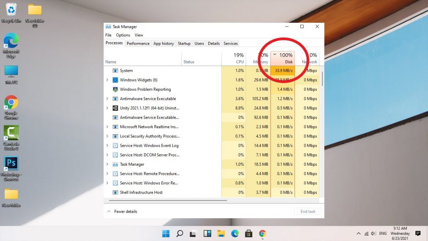This screenshot has width=428, height=241.
Task: Click the Unity 2021.1.12f1 process icon
Action: coord(115,108)
